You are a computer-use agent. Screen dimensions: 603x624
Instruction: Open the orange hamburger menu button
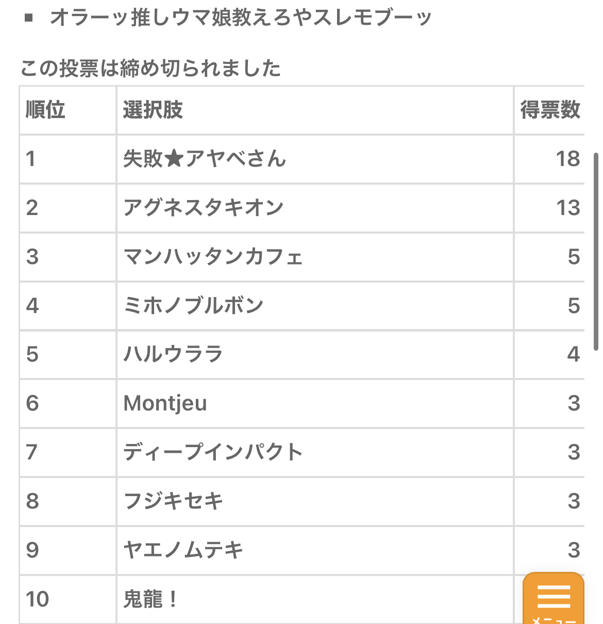[x=554, y=598]
